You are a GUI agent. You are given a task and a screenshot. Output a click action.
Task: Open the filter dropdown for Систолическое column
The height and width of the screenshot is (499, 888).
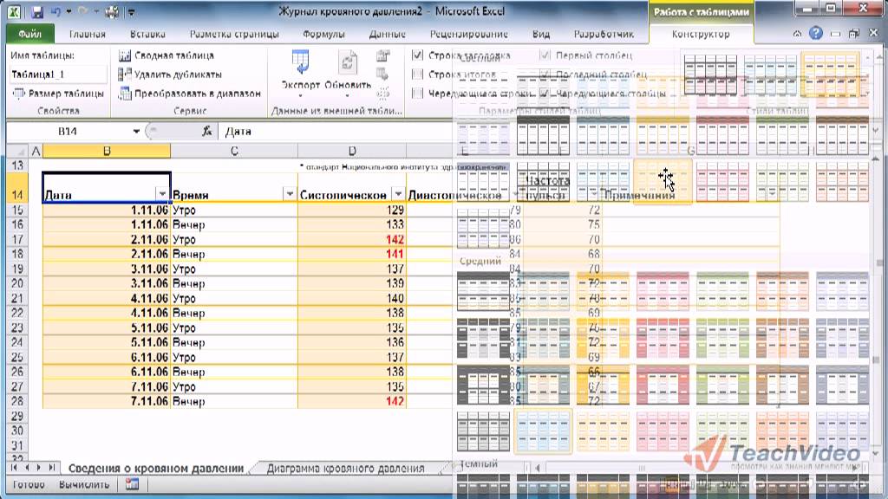point(398,195)
